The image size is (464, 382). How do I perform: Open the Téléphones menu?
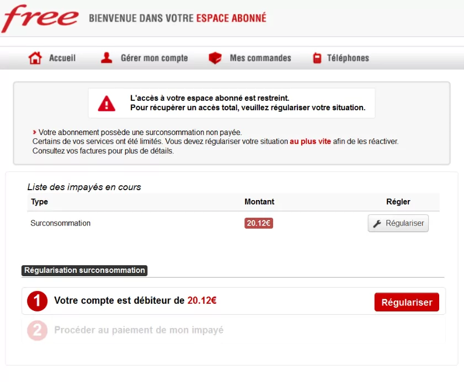pos(348,58)
